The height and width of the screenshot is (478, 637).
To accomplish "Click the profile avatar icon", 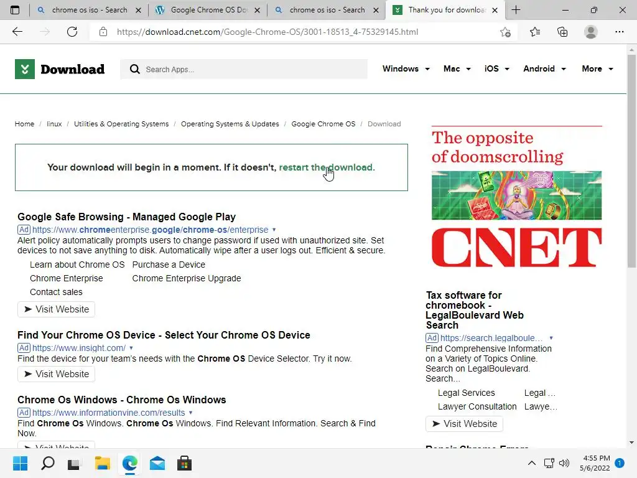I will 591,32.
